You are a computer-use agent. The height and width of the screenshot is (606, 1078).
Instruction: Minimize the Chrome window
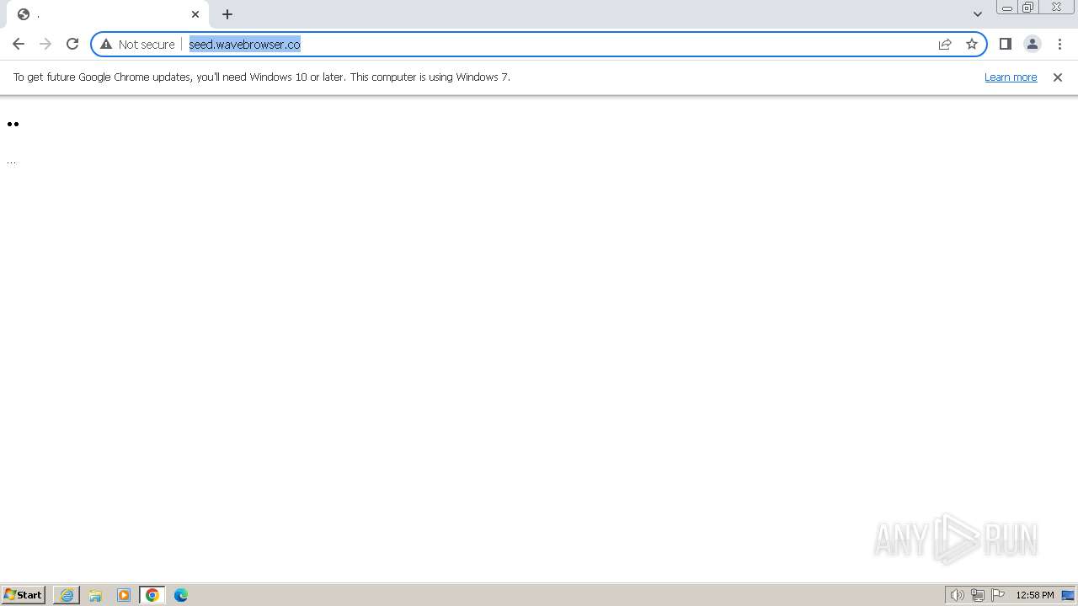tap(1006, 8)
